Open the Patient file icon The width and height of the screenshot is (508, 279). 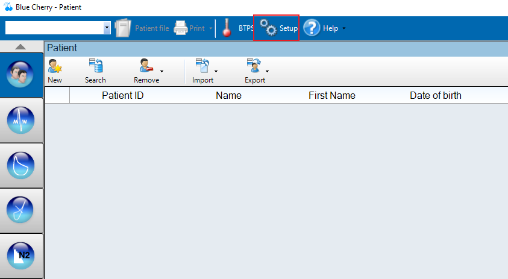point(123,28)
